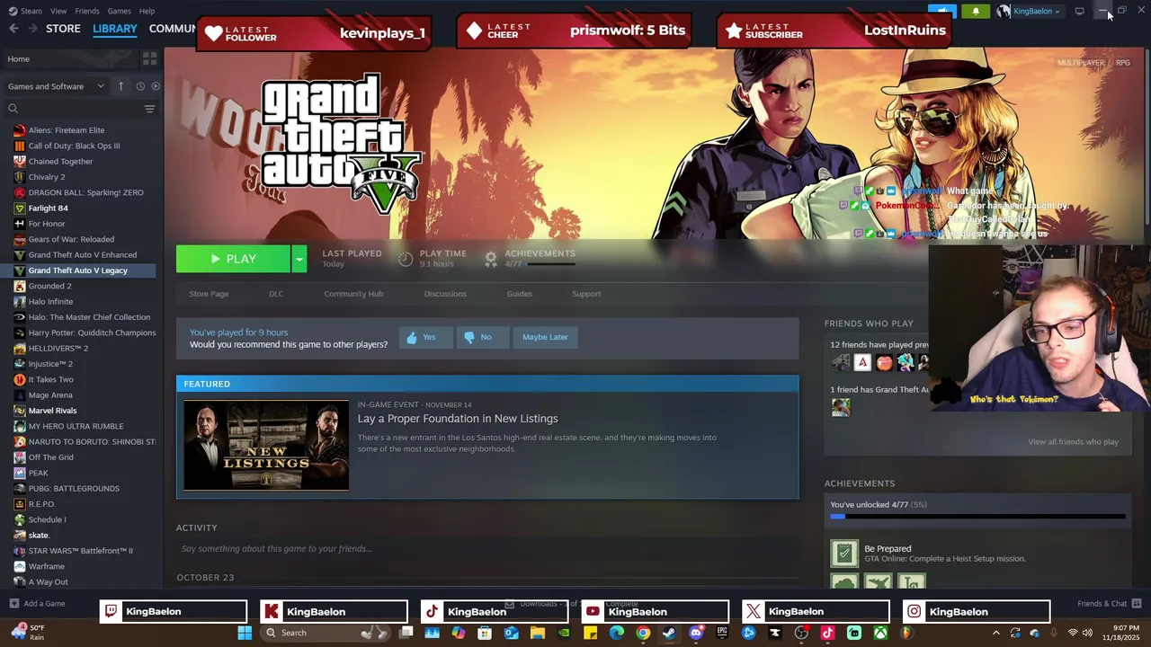
Task: Open advanced library filter options
Action: coord(149,109)
